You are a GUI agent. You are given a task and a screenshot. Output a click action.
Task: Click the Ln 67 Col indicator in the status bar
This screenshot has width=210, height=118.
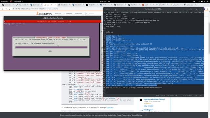187,95
